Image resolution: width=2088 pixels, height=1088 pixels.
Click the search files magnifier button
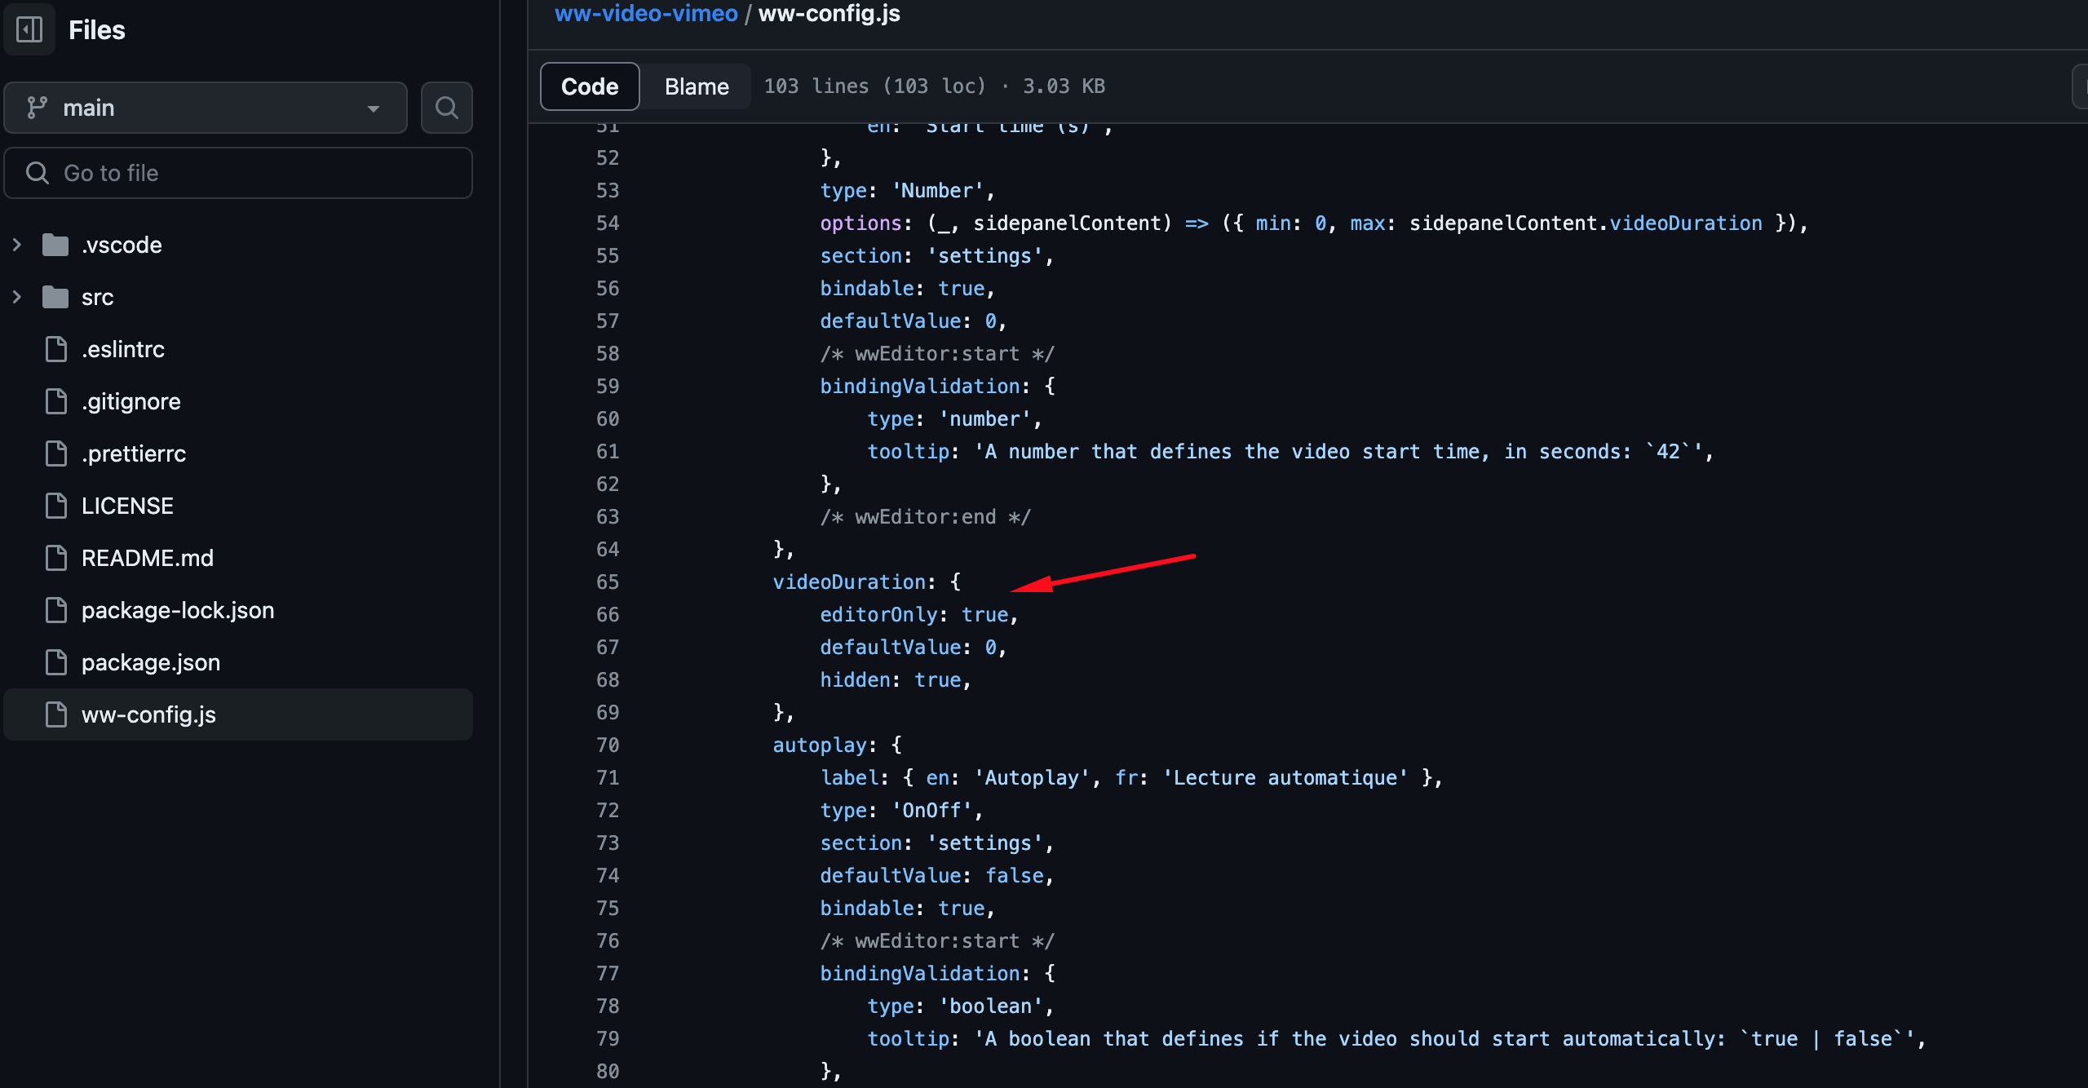pos(446,108)
